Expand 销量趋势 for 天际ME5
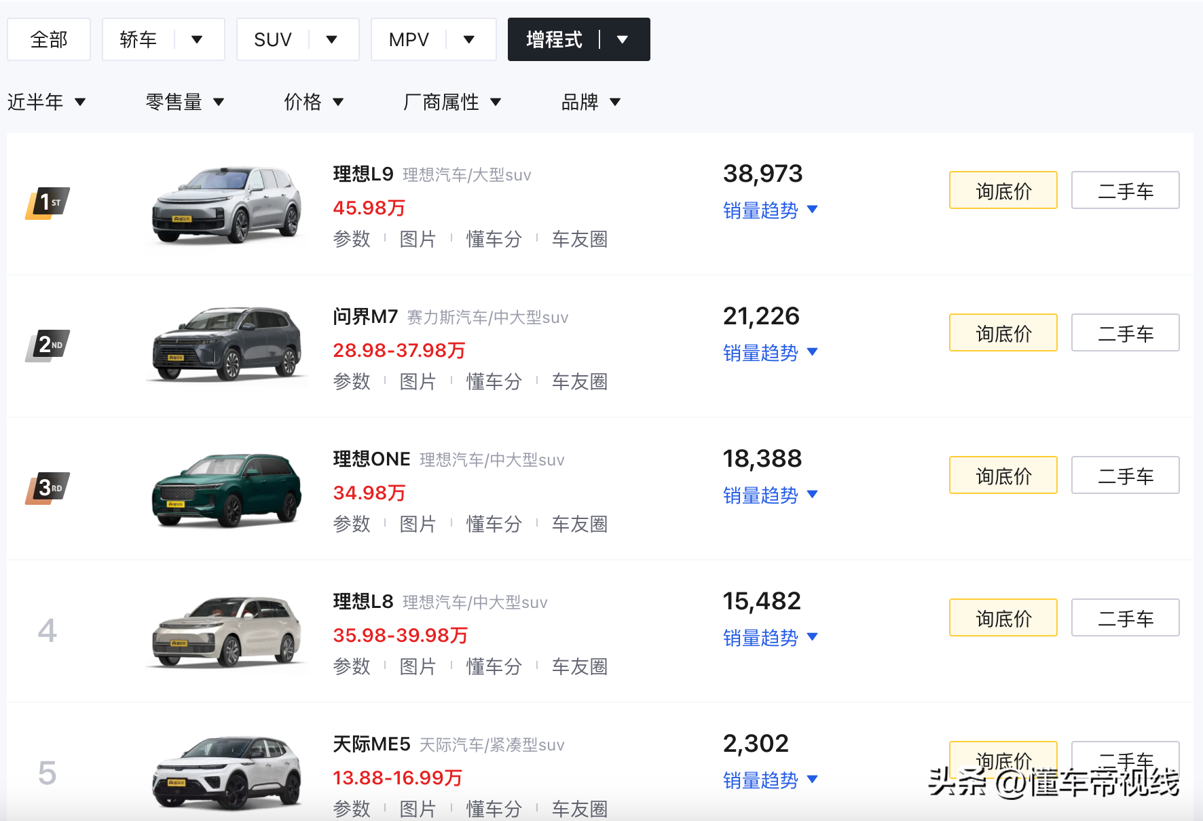The image size is (1203, 821). 771,780
